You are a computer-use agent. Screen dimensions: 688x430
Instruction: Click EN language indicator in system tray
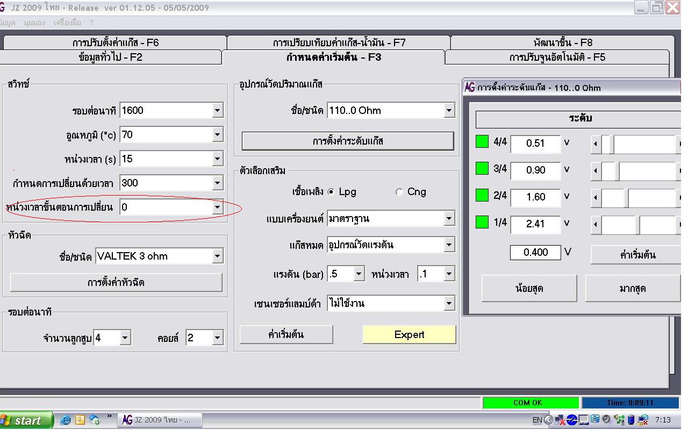[537, 420]
